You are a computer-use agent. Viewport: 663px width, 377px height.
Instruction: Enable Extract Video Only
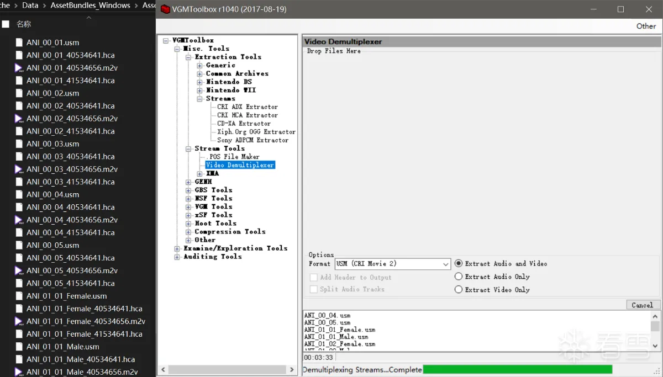[x=459, y=289]
